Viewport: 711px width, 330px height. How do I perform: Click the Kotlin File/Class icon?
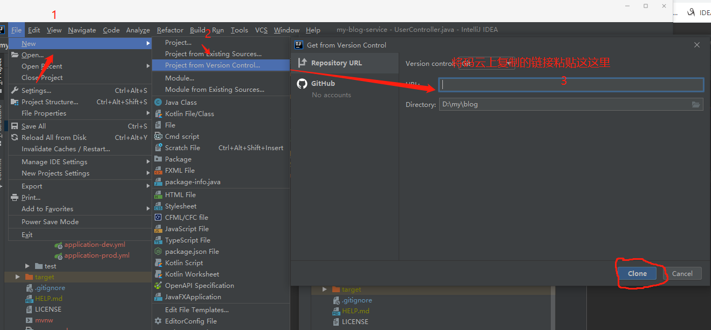pos(158,114)
